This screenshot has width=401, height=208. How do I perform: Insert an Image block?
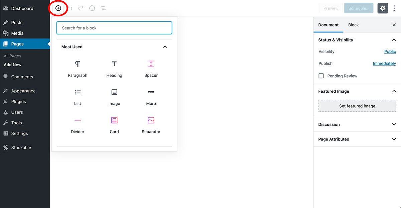coord(114,97)
